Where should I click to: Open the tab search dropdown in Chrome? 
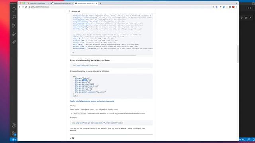tap(236, 3)
